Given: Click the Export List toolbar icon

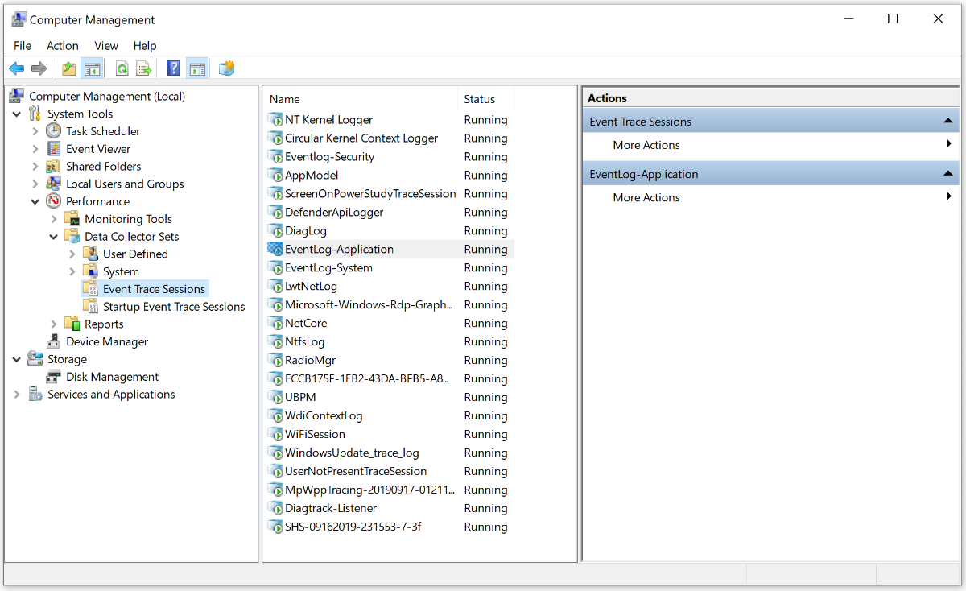Looking at the screenshot, I should pyautogui.click(x=144, y=69).
